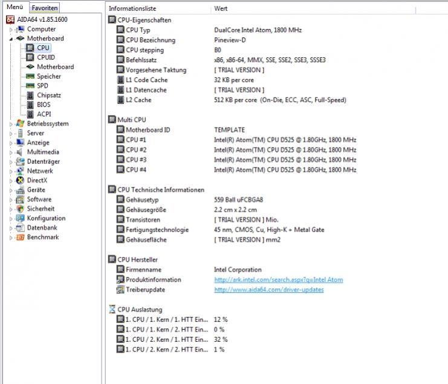
Task: Select the Speicher tree item
Action: pos(49,76)
